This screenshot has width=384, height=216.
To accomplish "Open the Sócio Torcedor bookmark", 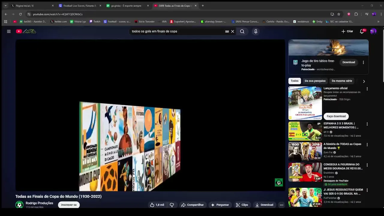I will pyautogui.click(x=145, y=22).
